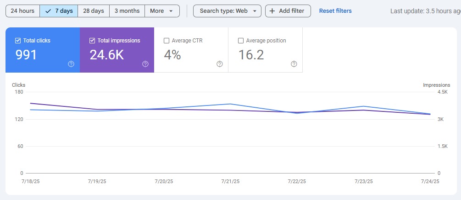
Task: Click the Add filter button
Action: point(288,11)
